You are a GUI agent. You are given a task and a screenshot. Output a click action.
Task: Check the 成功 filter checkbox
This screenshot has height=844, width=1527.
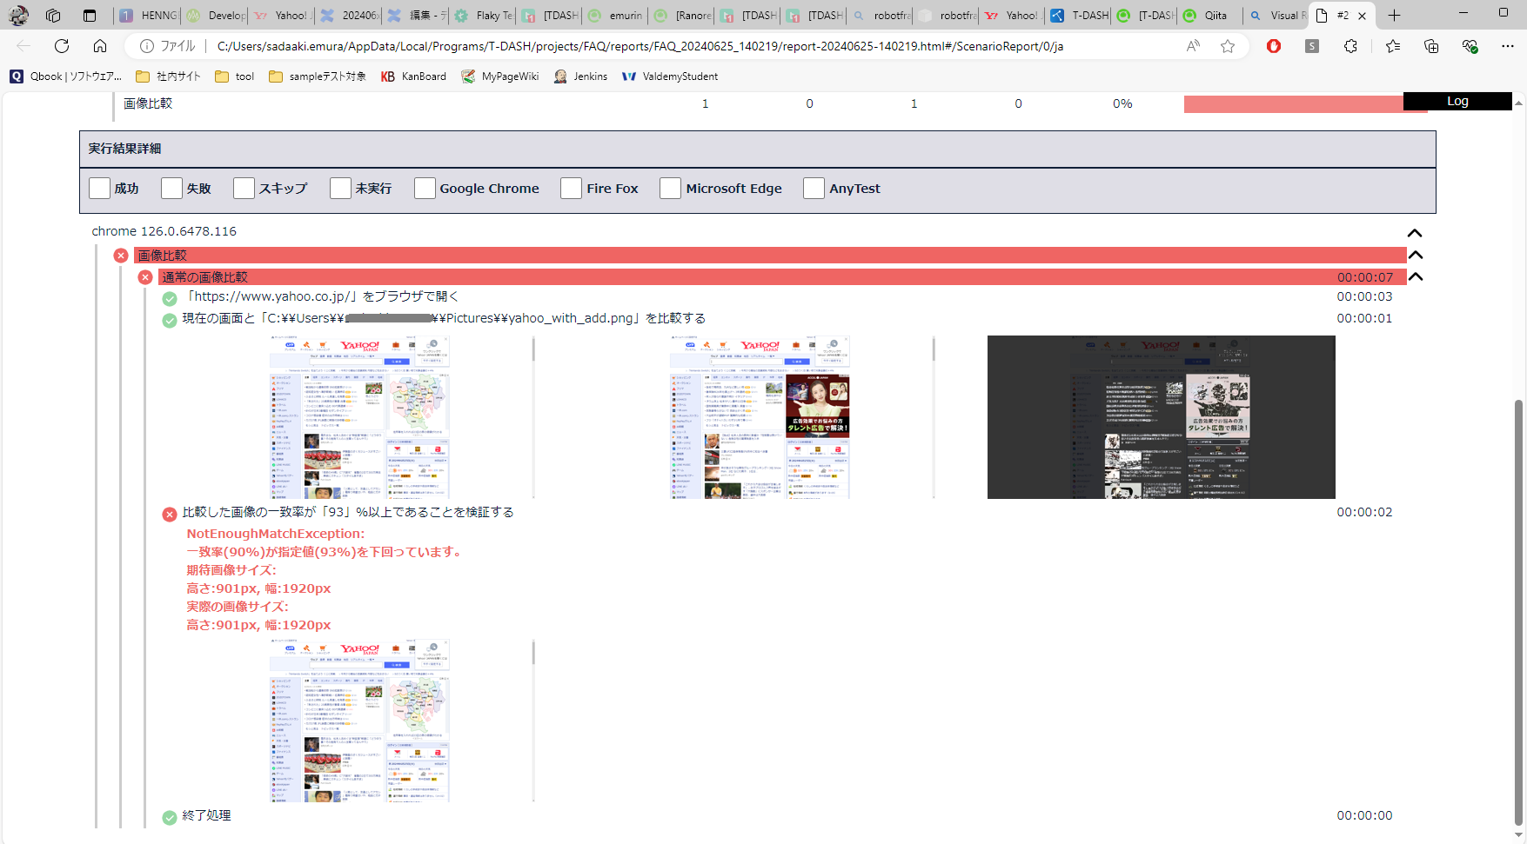(100, 189)
